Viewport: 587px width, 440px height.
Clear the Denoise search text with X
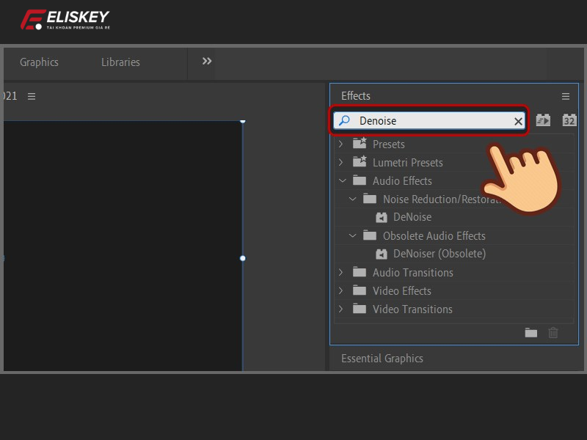click(518, 121)
